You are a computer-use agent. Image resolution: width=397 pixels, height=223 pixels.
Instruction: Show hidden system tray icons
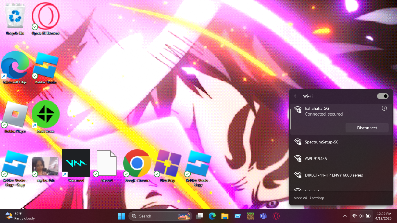pyautogui.click(x=345, y=216)
